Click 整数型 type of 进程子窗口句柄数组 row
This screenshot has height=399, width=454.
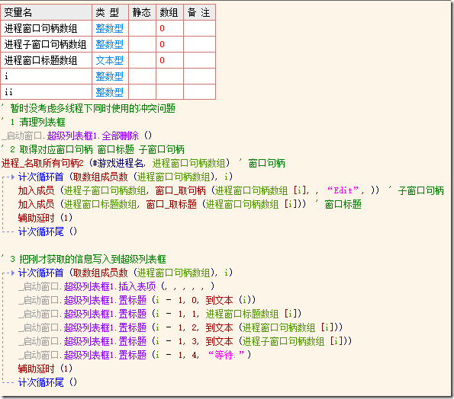tap(109, 44)
